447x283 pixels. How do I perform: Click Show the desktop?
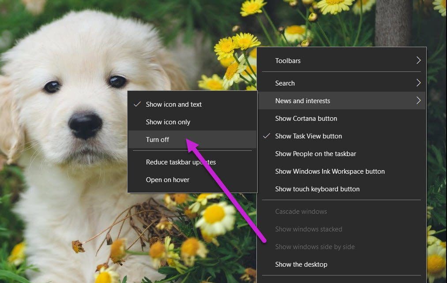[x=342, y=264]
